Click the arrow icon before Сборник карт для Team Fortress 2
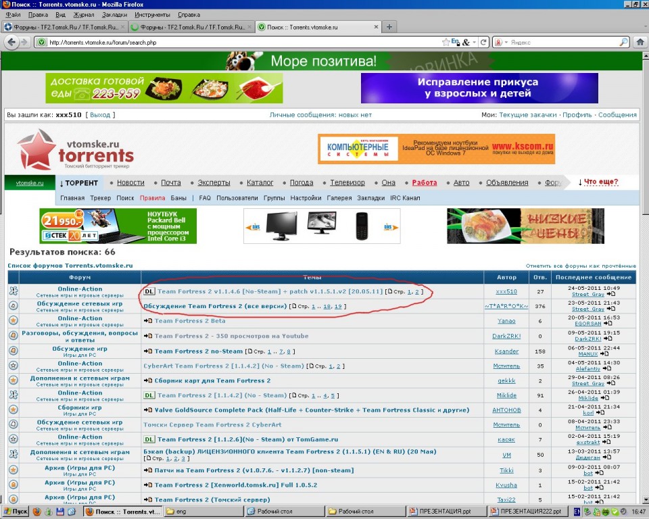 [148, 380]
